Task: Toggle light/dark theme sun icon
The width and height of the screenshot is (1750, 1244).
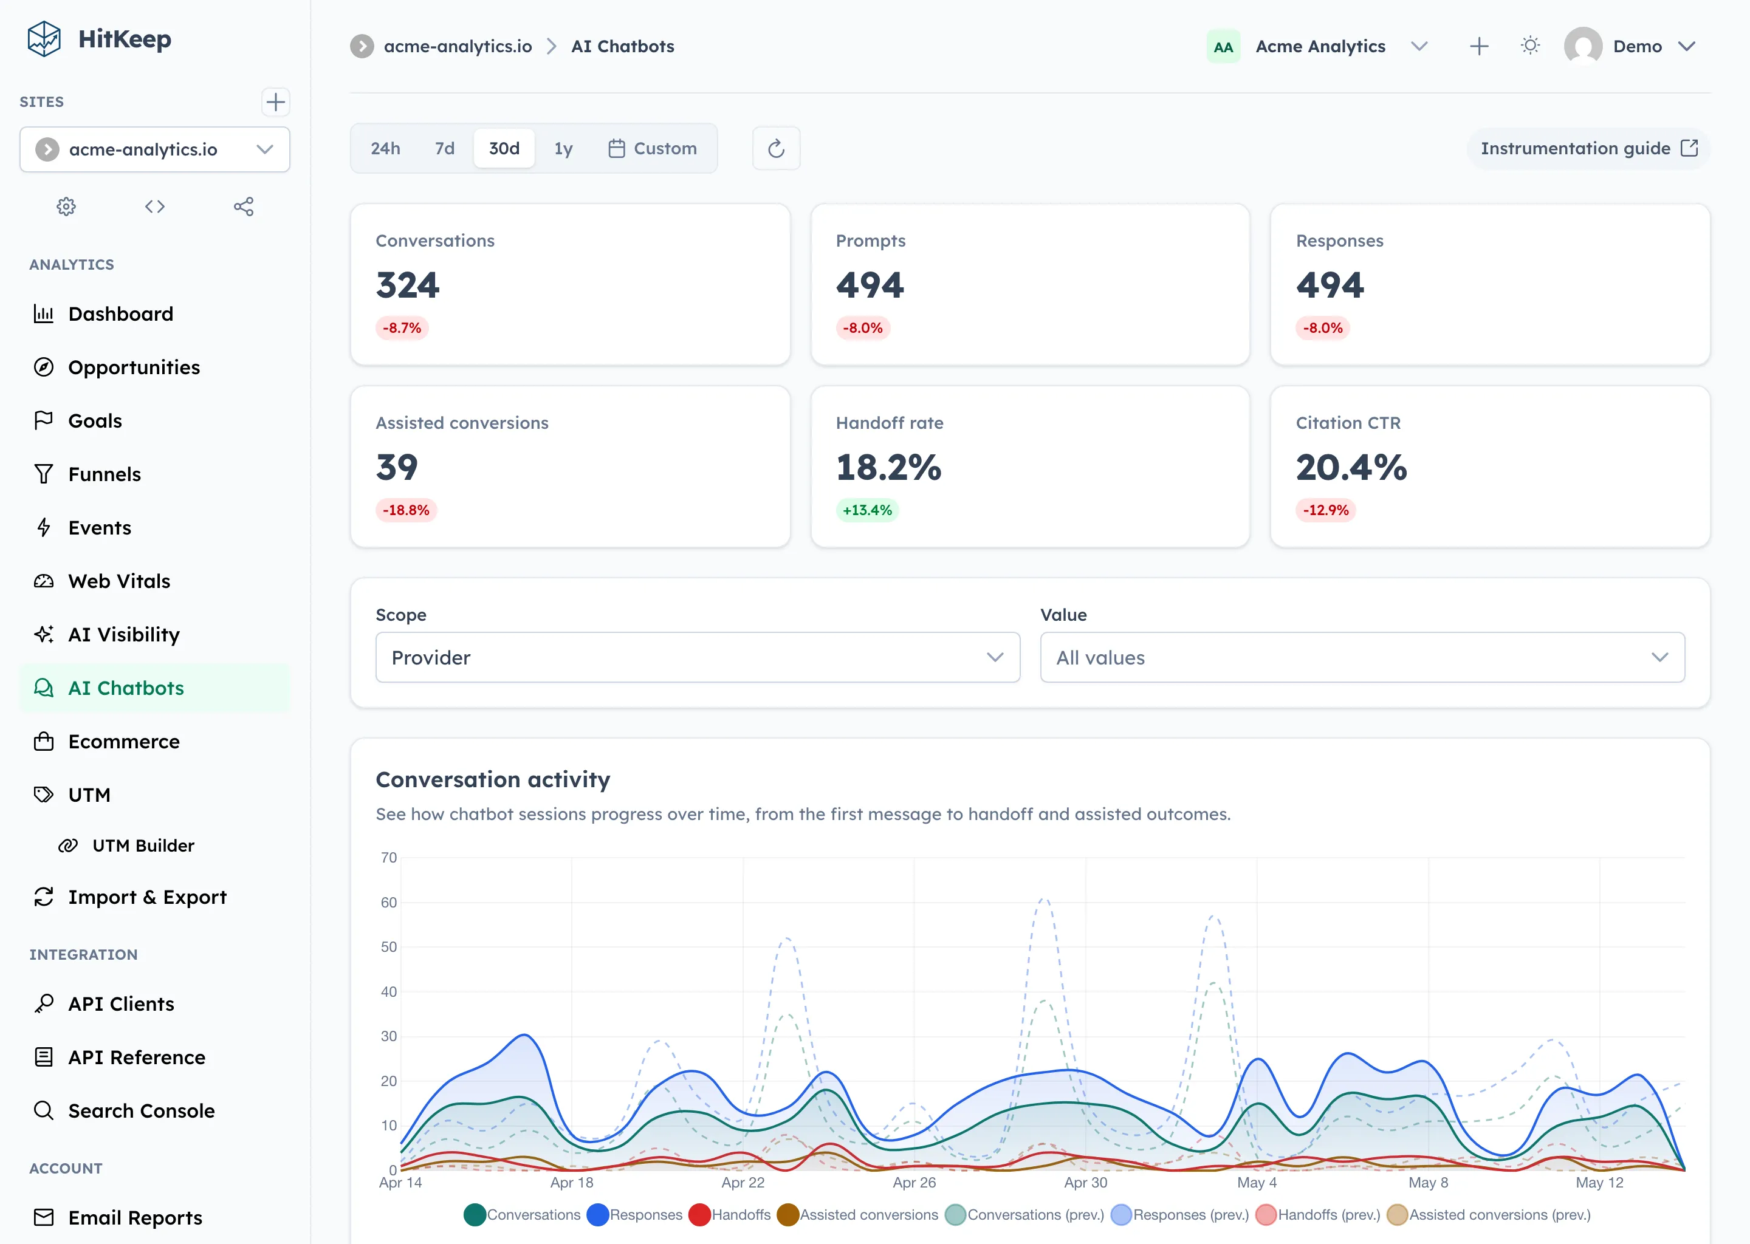Action: pos(1530,46)
